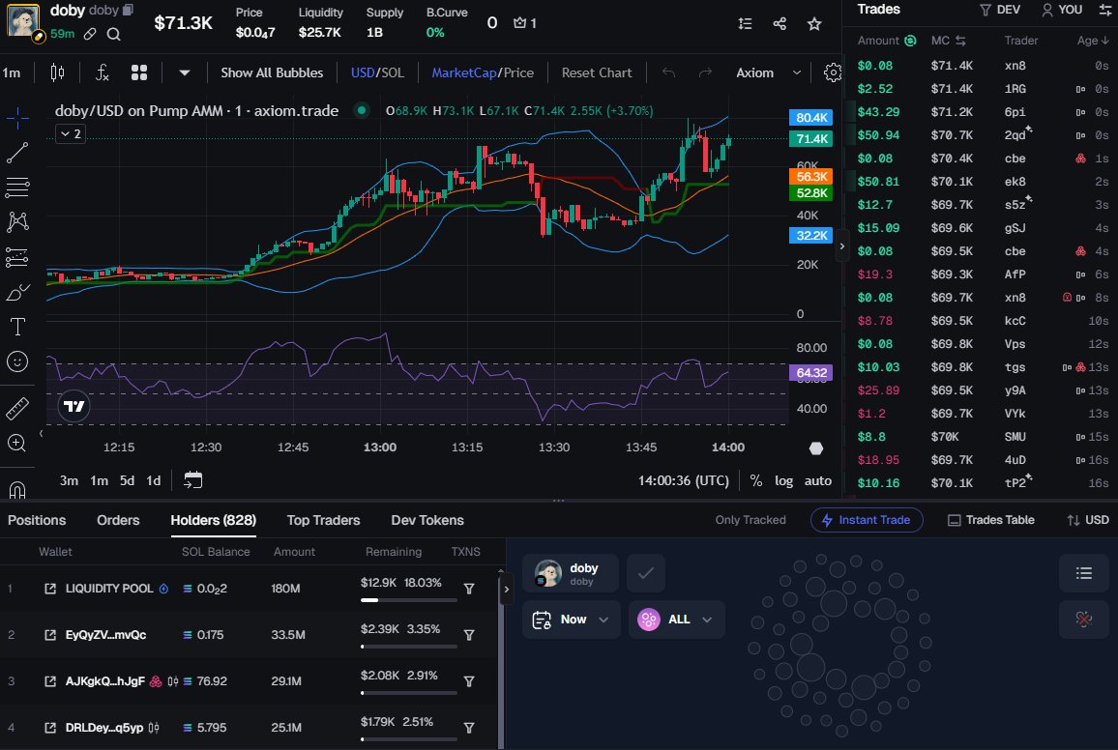Select the Text annotation tool
1118x750 pixels.
(17, 327)
